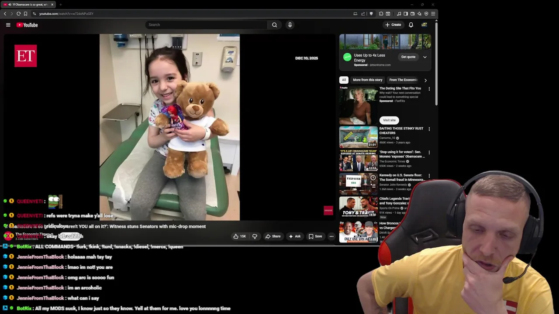Open the YouTube hamburger guide menu
This screenshot has height=314, width=559.
tap(8, 25)
